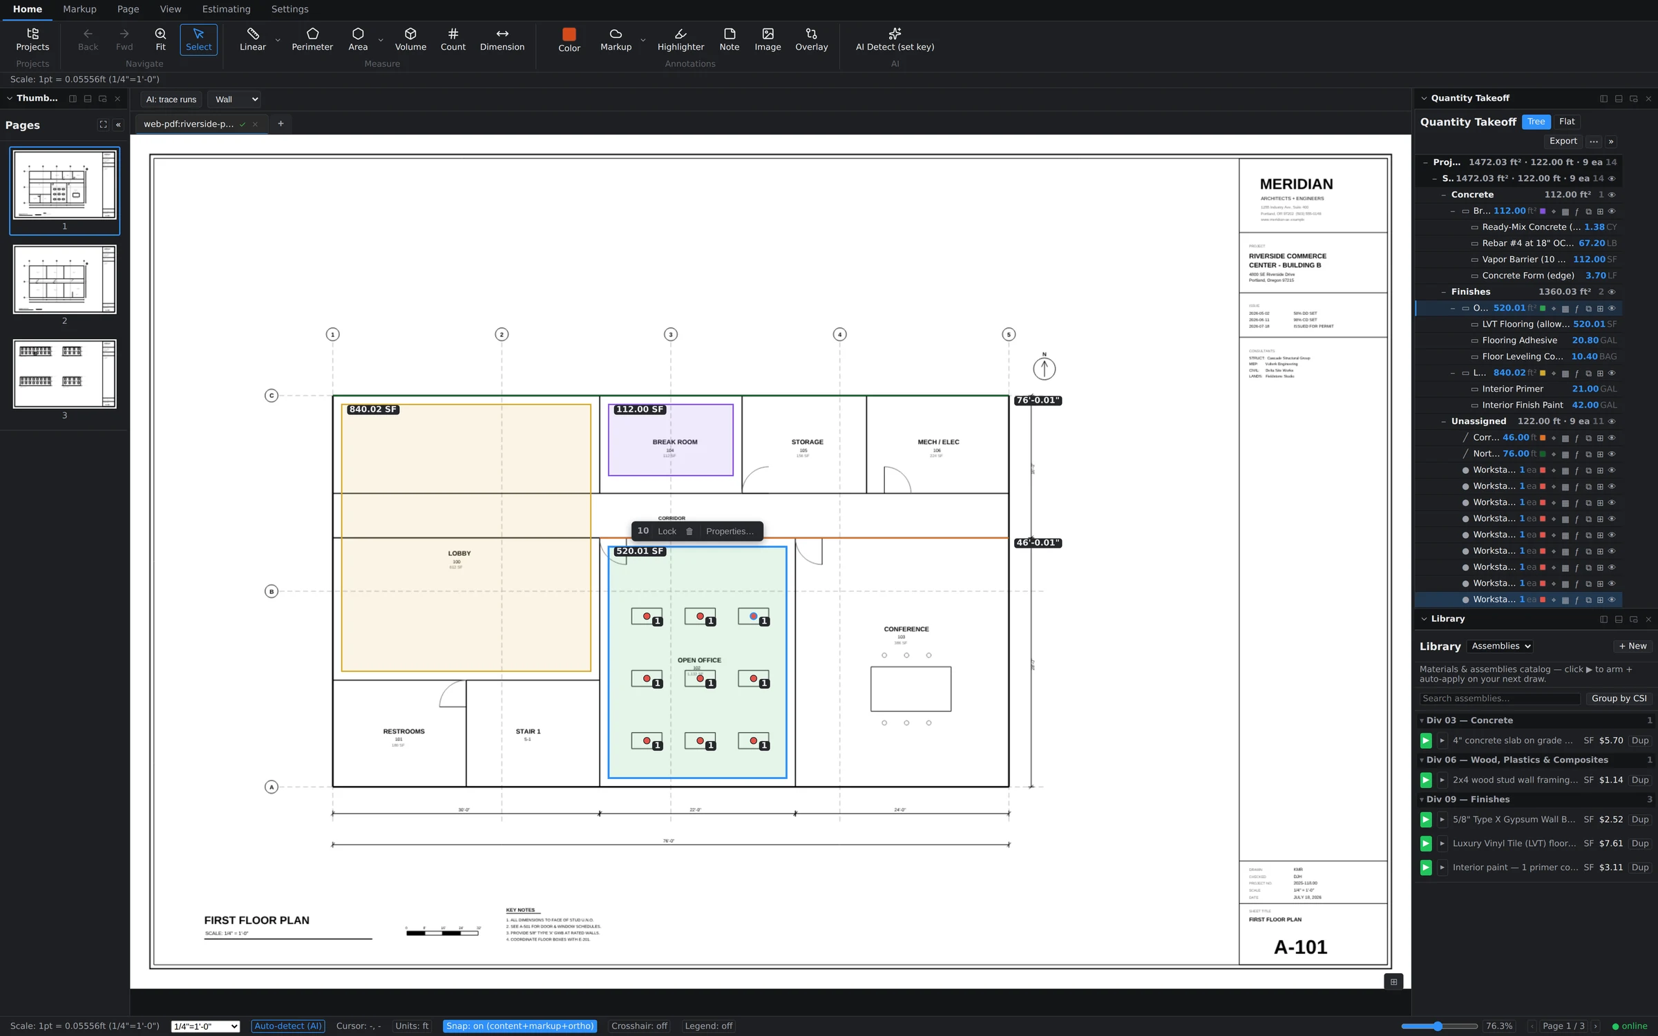Viewport: 1658px width, 1036px height.
Task: Click pattern icon on Corr... 46.00 row
Action: (x=1565, y=438)
